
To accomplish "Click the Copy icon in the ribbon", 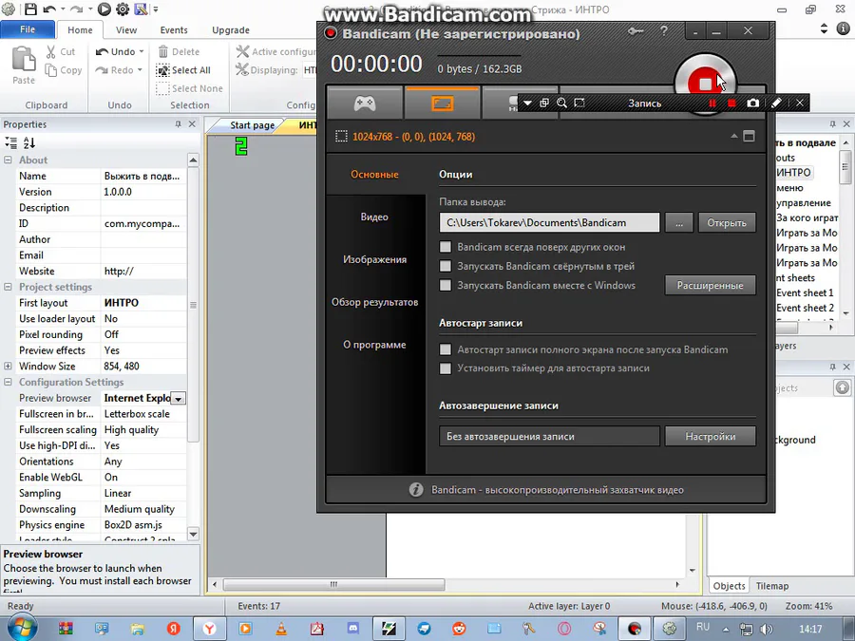I will 50,70.
